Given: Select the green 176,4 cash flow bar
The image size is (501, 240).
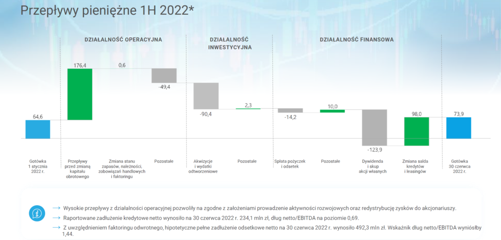Looking at the screenshot, I should [80, 94].
